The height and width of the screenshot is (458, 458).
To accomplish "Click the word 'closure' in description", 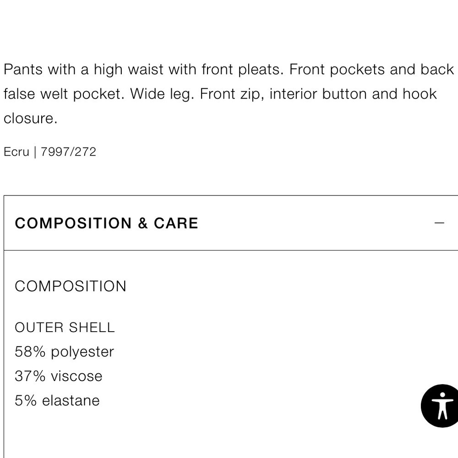I will [x=30, y=118].
